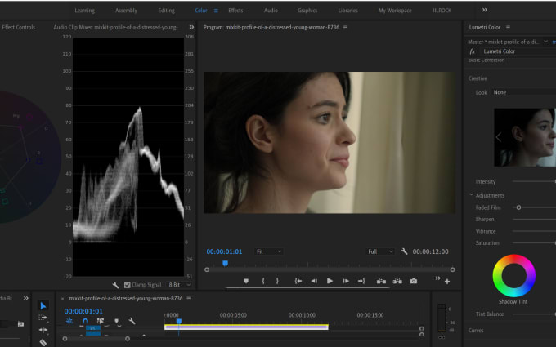Click the Extract button icon
Viewport: 556px width, 347px height.
(397, 281)
